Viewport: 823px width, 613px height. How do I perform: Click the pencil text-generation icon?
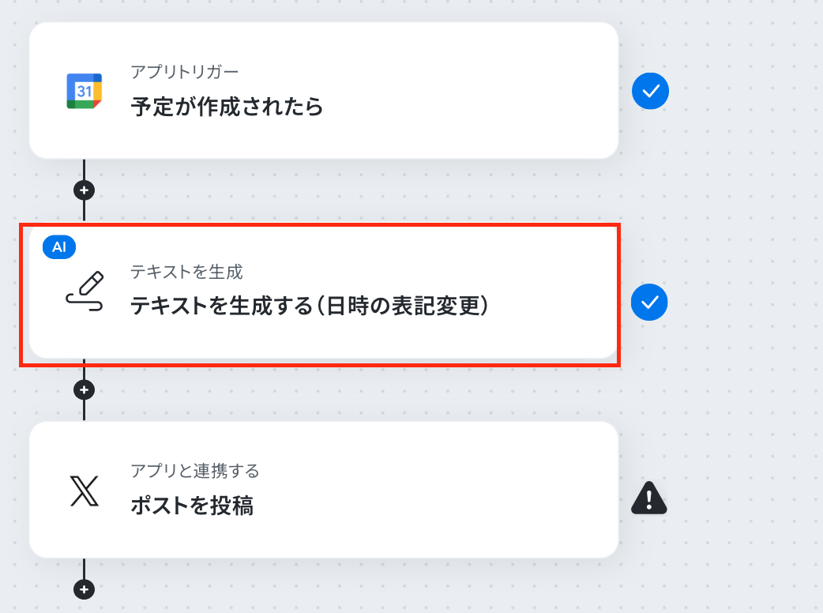click(x=85, y=291)
